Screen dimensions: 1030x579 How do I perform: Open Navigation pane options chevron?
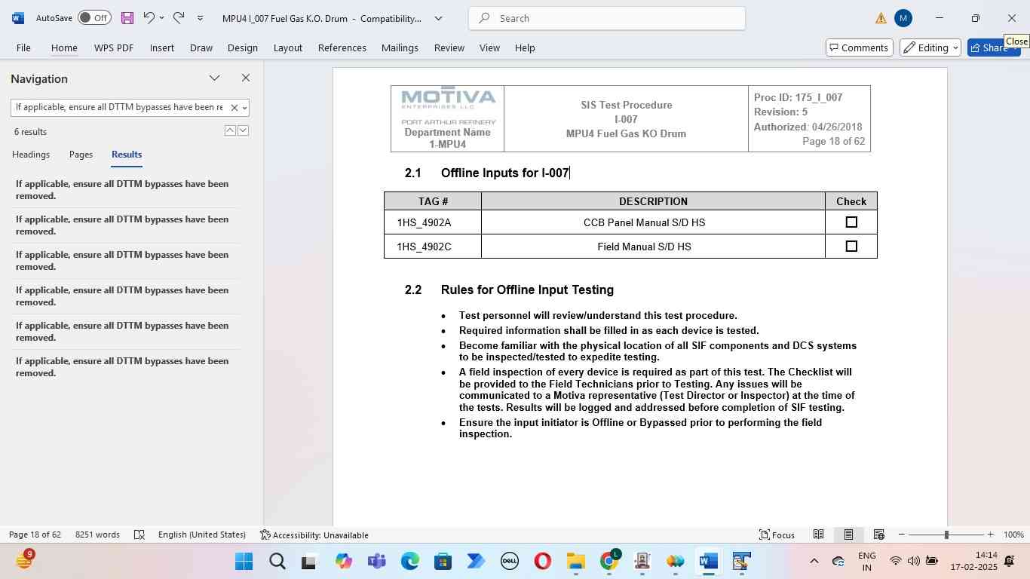pyautogui.click(x=215, y=78)
